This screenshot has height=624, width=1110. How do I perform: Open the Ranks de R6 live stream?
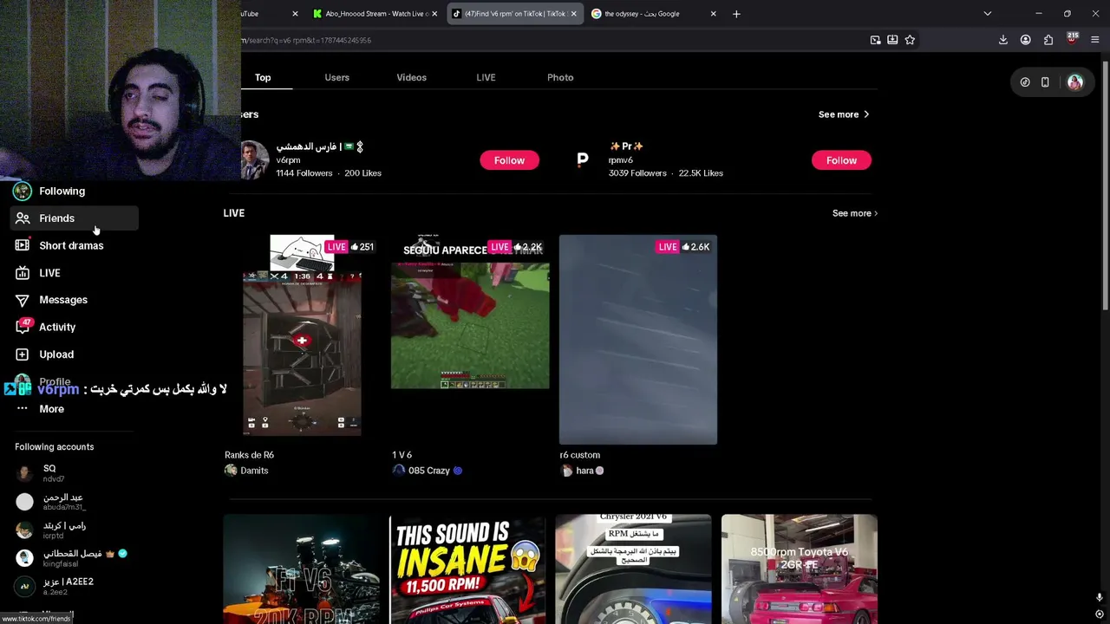click(x=302, y=339)
